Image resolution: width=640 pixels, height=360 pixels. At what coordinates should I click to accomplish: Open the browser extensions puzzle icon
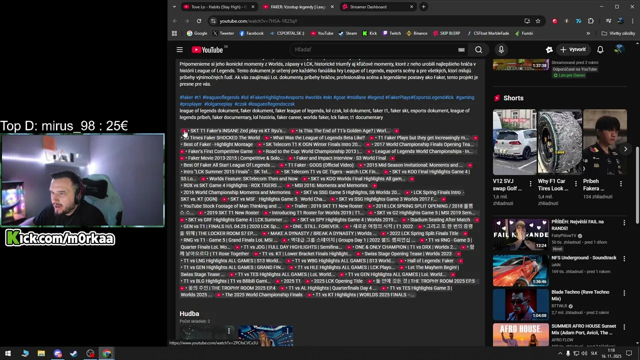coord(591,21)
